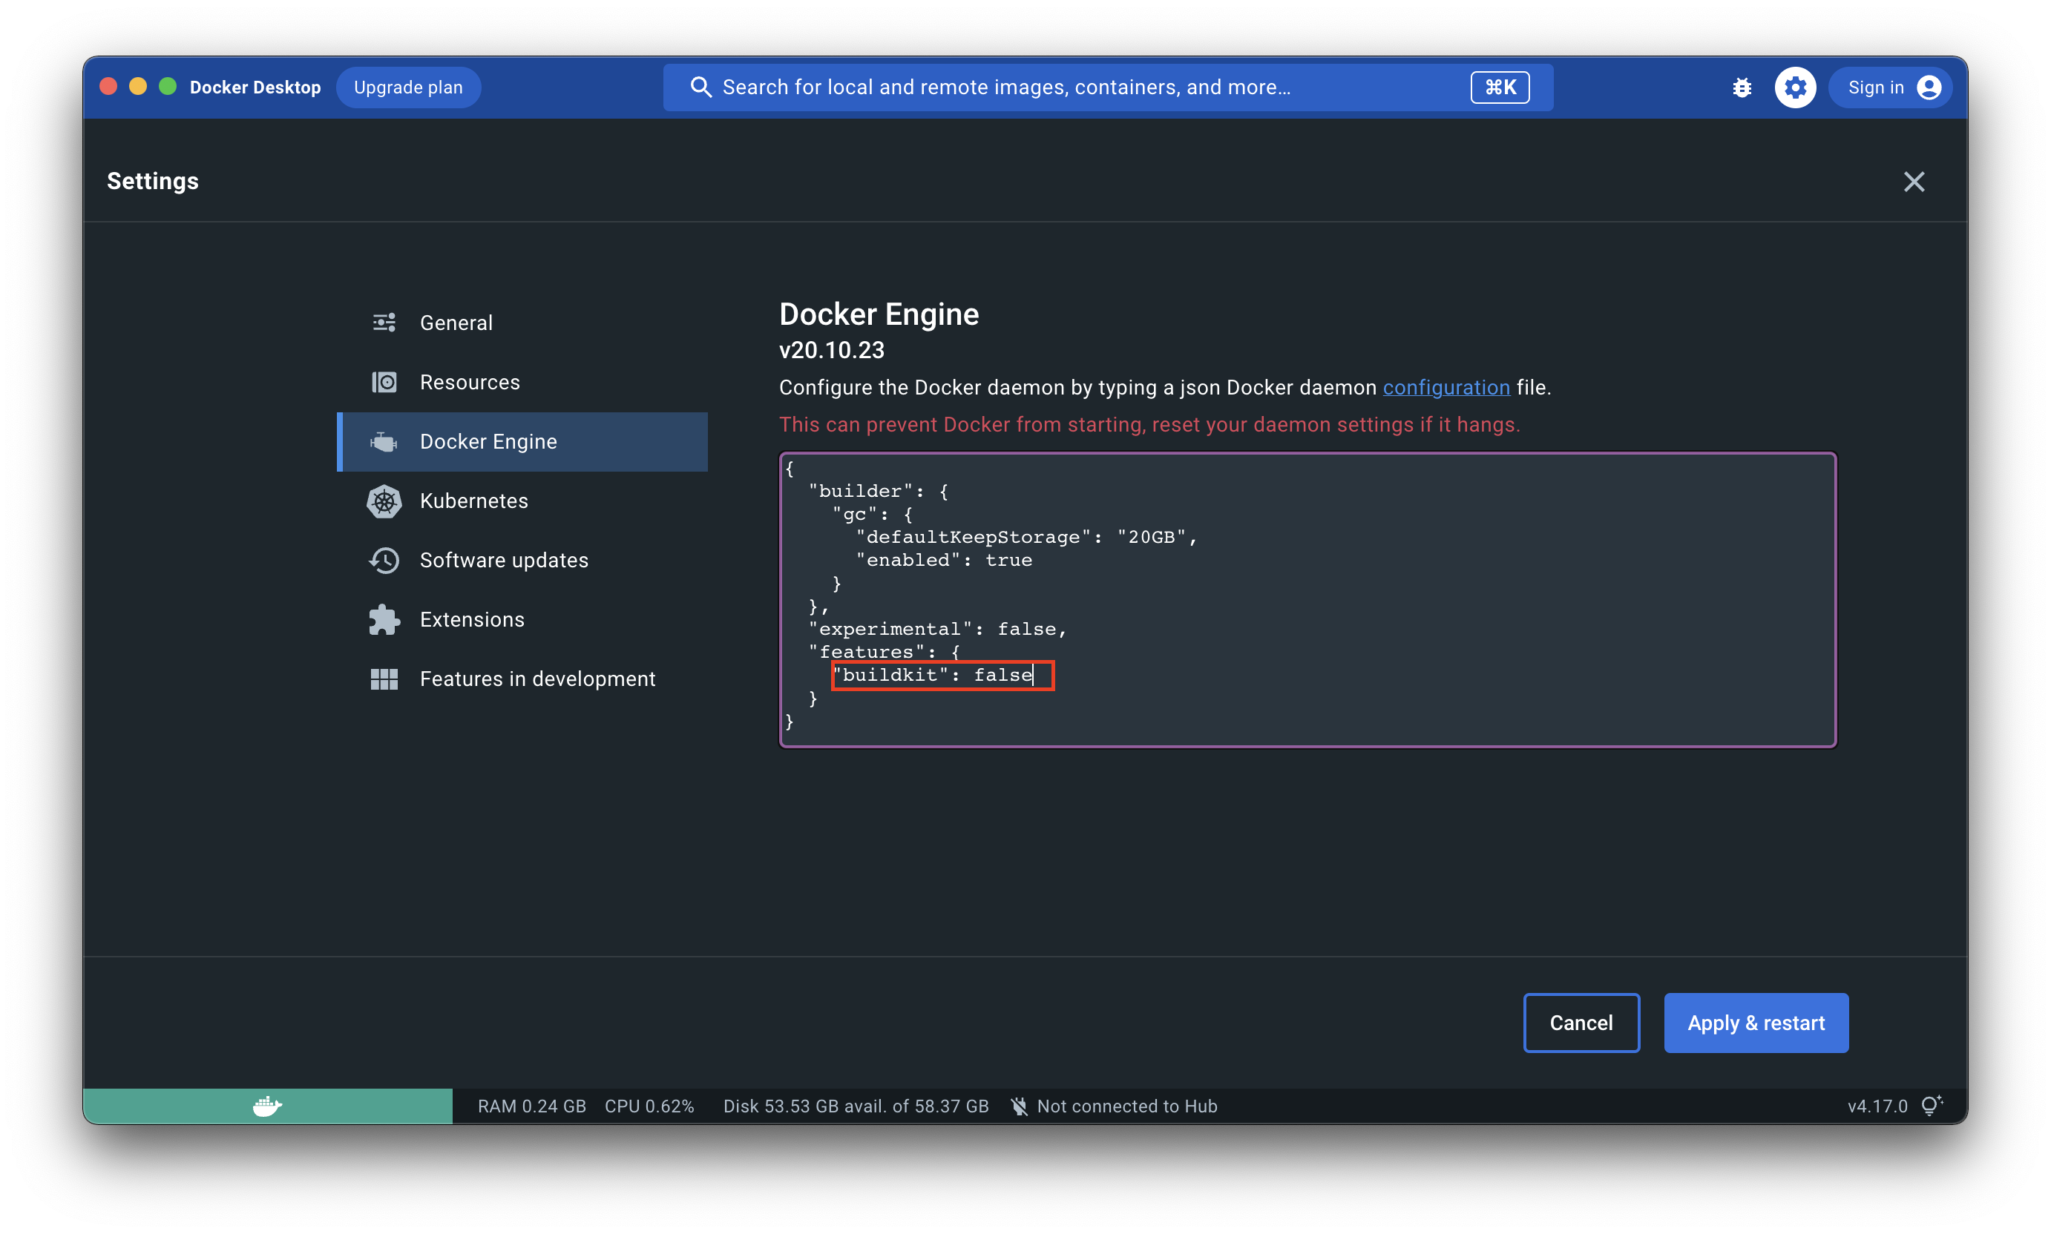Focus the search images and containers field
Viewport: 2051px width, 1234px height.
[1082, 88]
